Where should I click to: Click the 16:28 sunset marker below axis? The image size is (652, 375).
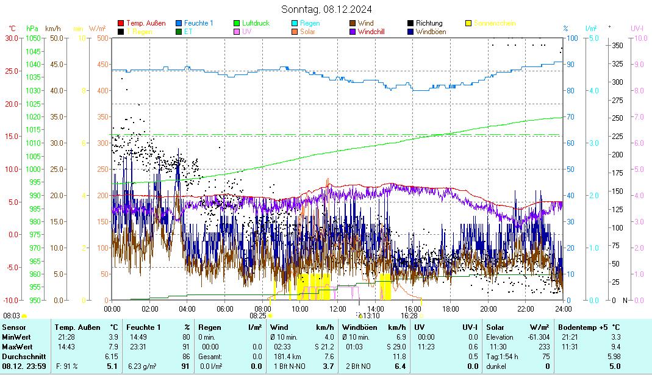pos(409,316)
